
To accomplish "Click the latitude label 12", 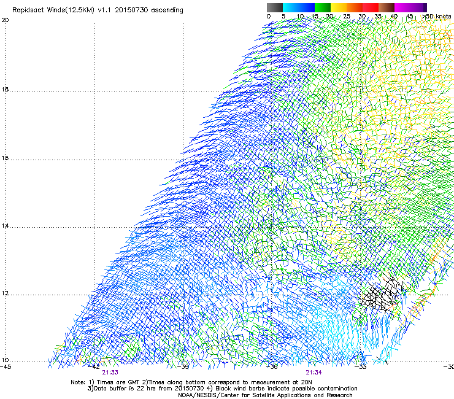I will pos(5,293).
